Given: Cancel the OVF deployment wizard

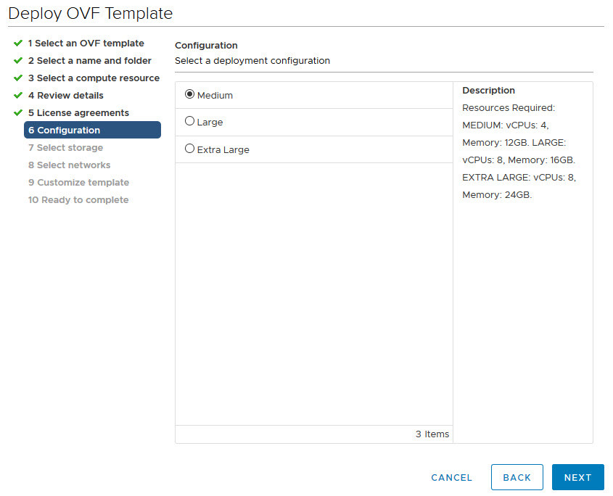Looking at the screenshot, I should 451,477.
